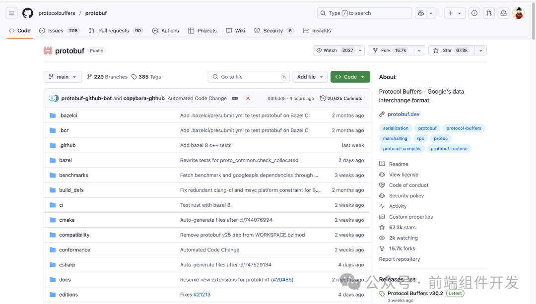536x304 pixels.
Task: Click the release tag icon for v30.2
Action: point(382,294)
